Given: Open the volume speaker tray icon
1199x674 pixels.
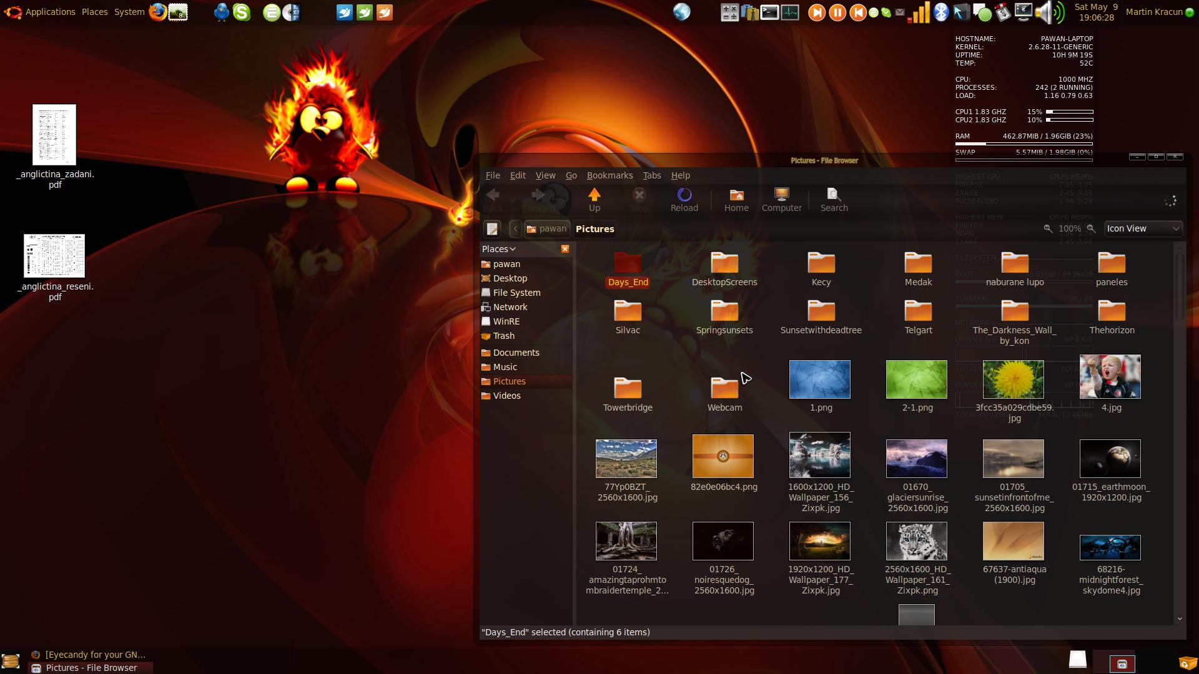Looking at the screenshot, I should click(1049, 12).
